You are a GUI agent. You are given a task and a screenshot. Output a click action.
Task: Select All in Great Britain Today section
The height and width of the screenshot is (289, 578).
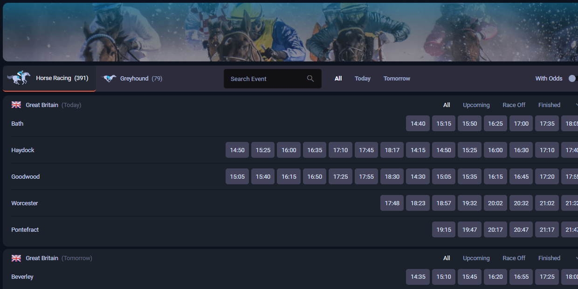tap(447, 105)
